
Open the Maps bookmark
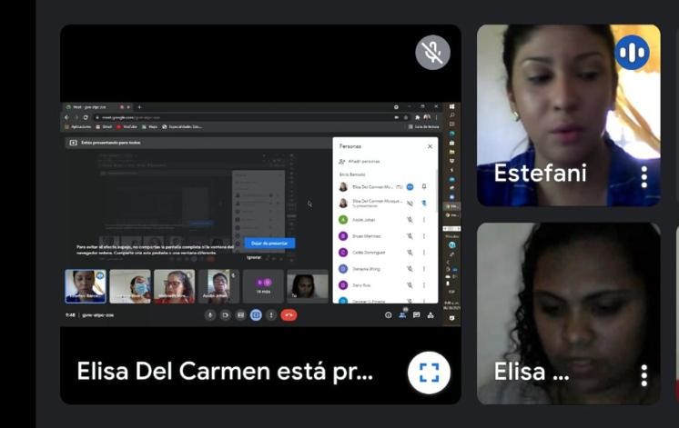(x=150, y=127)
